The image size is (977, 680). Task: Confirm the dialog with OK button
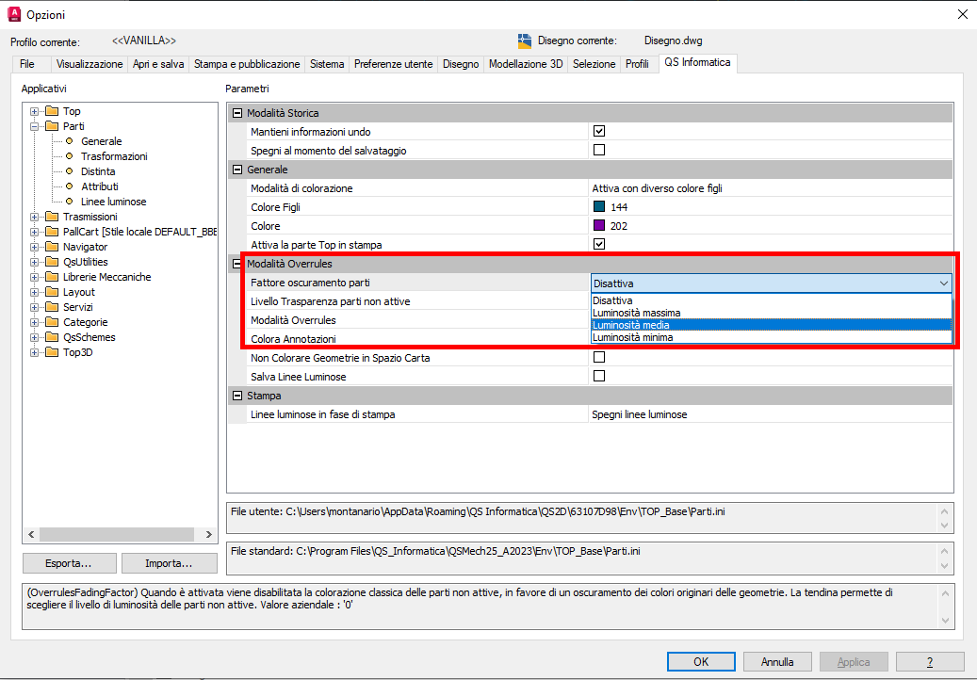click(700, 662)
